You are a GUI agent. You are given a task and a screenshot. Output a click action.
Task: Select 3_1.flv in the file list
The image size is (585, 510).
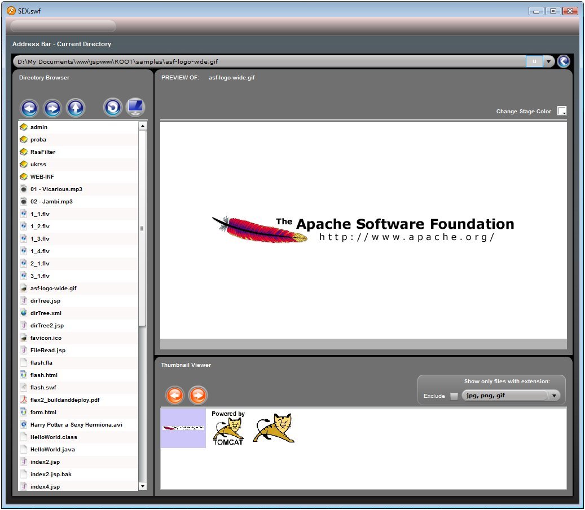pos(78,276)
